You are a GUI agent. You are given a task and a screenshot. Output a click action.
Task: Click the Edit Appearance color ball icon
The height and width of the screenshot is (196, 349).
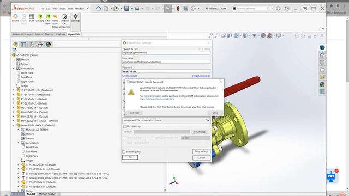tap(263, 35)
